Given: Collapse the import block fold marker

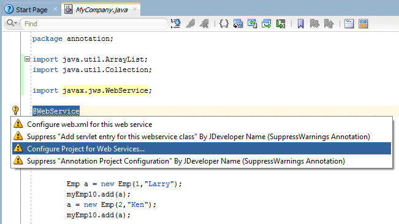Looking at the screenshot, I should point(27,59).
